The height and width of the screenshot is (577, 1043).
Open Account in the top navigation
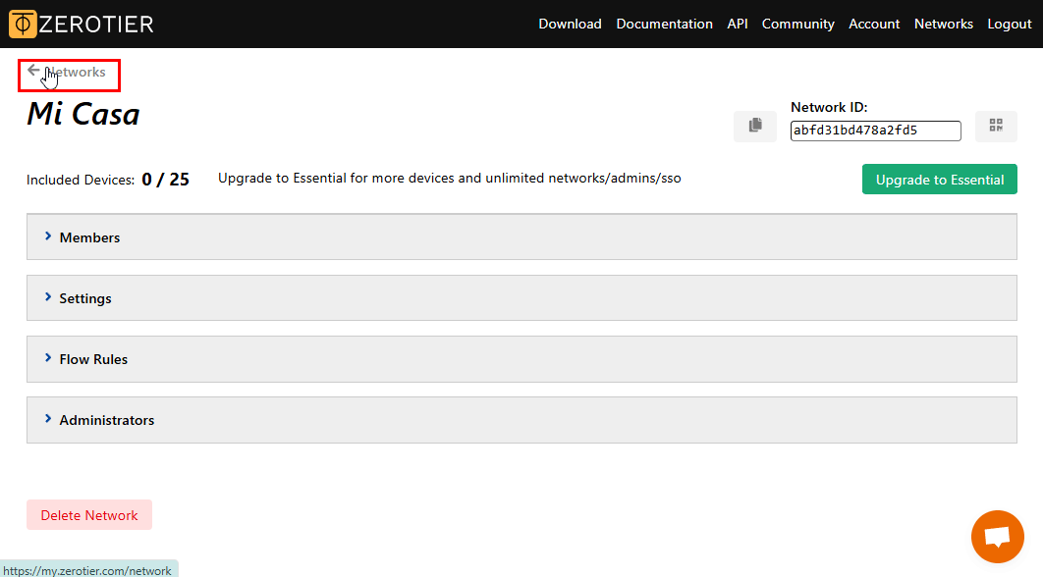(874, 24)
